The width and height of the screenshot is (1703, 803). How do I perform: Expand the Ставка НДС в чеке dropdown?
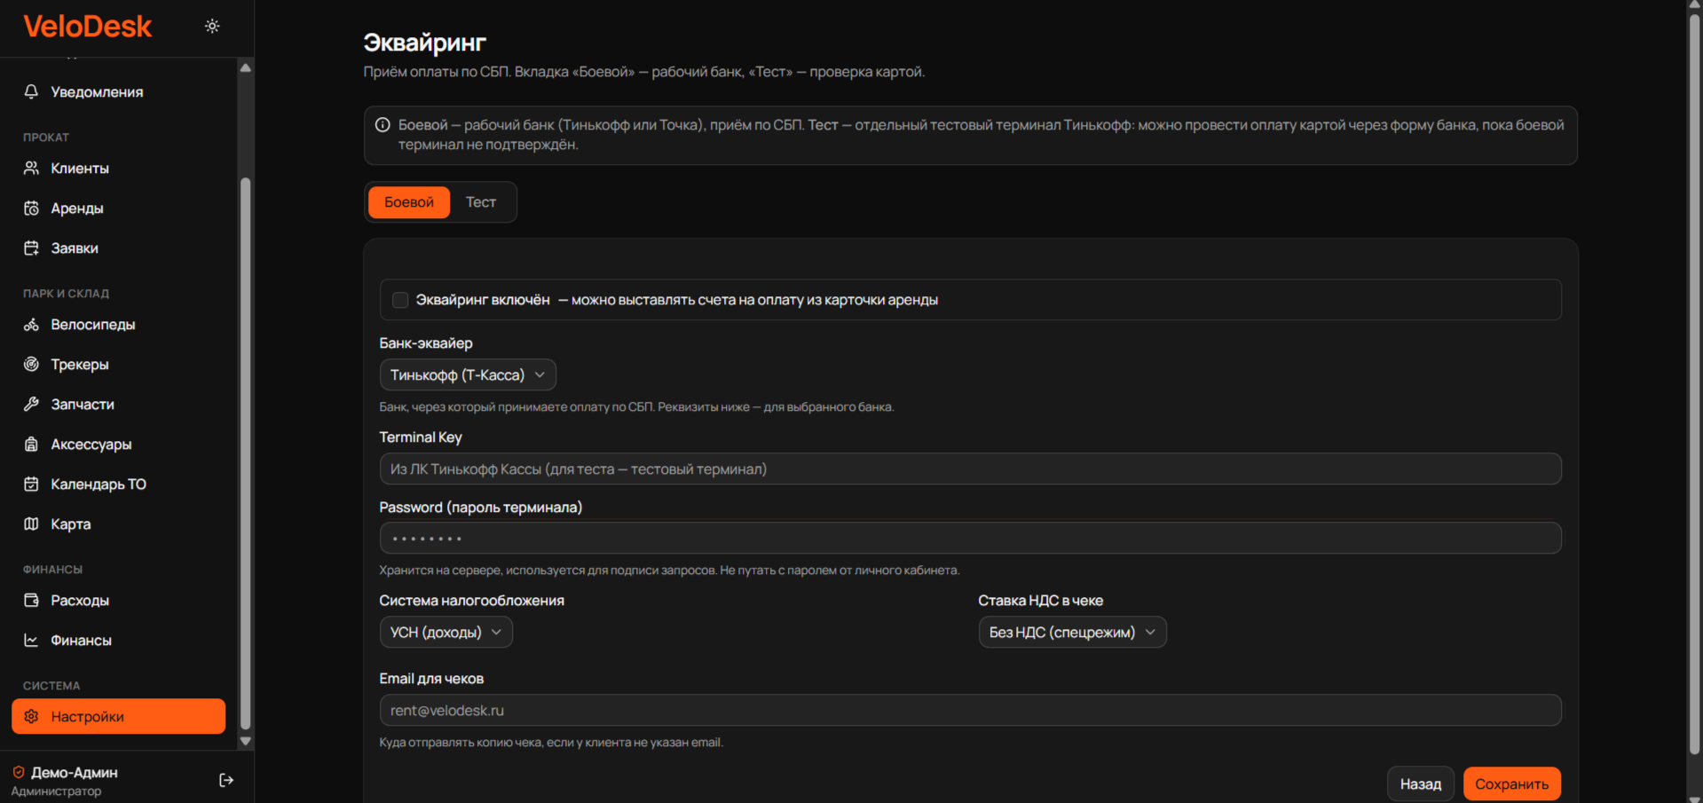point(1072,632)
